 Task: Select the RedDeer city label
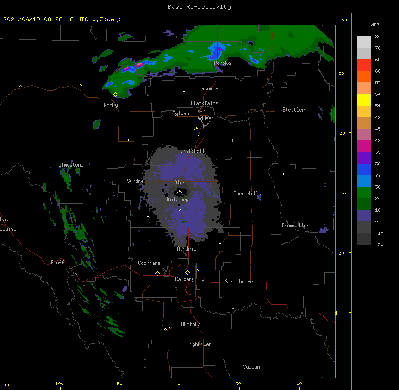[x=204, y=118]
